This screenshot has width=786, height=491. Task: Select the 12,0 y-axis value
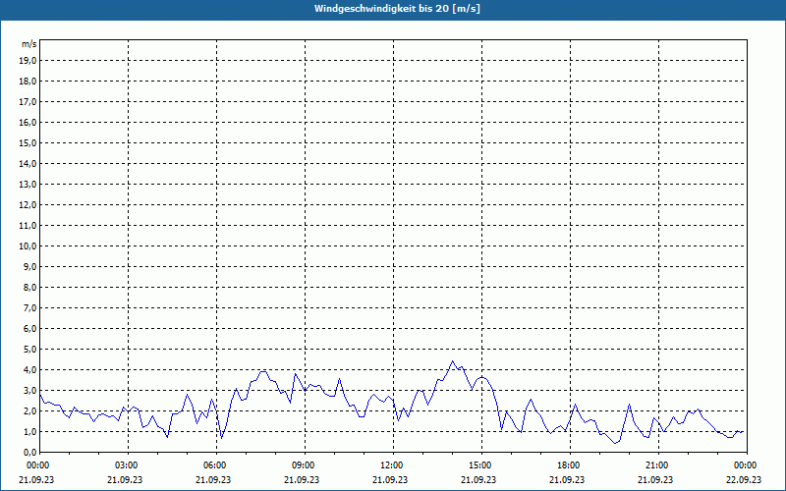28,205
